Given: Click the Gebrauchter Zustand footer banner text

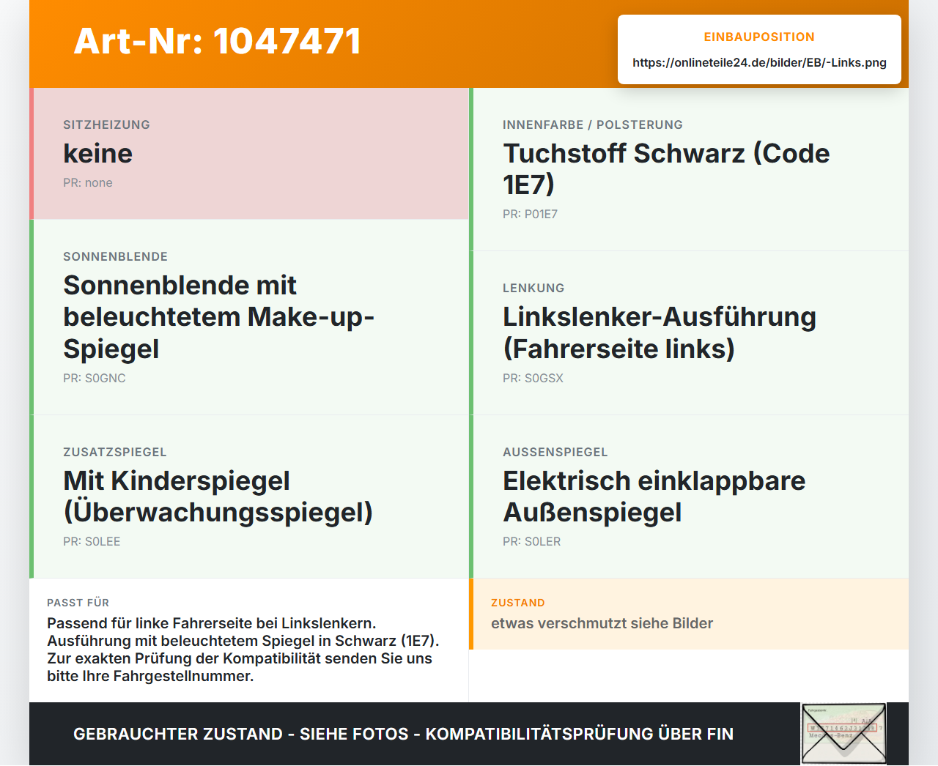Looking at the screenshot, I should [403, 734].
